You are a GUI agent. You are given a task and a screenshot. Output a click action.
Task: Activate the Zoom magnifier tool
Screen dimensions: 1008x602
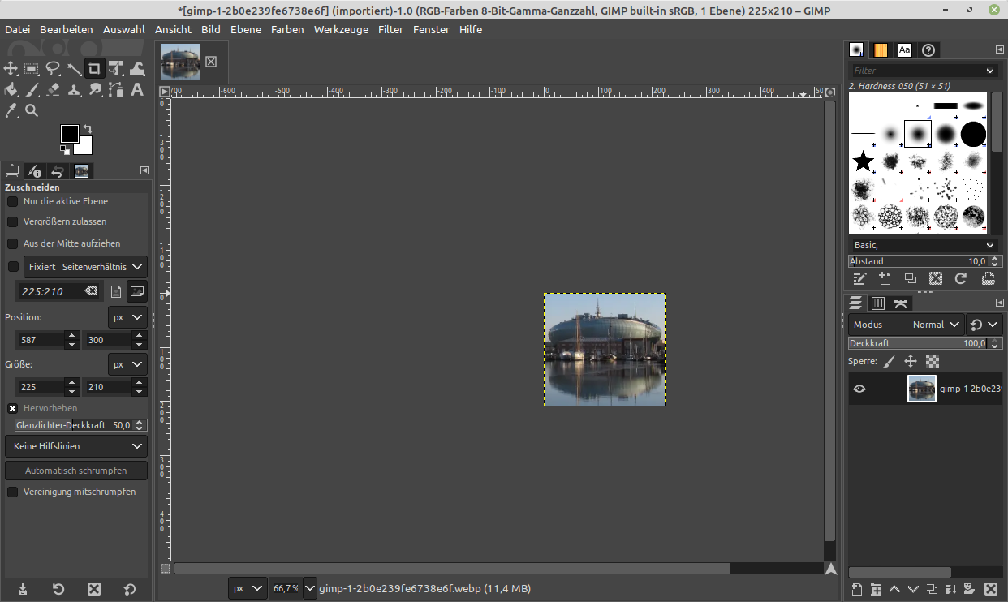32,110
